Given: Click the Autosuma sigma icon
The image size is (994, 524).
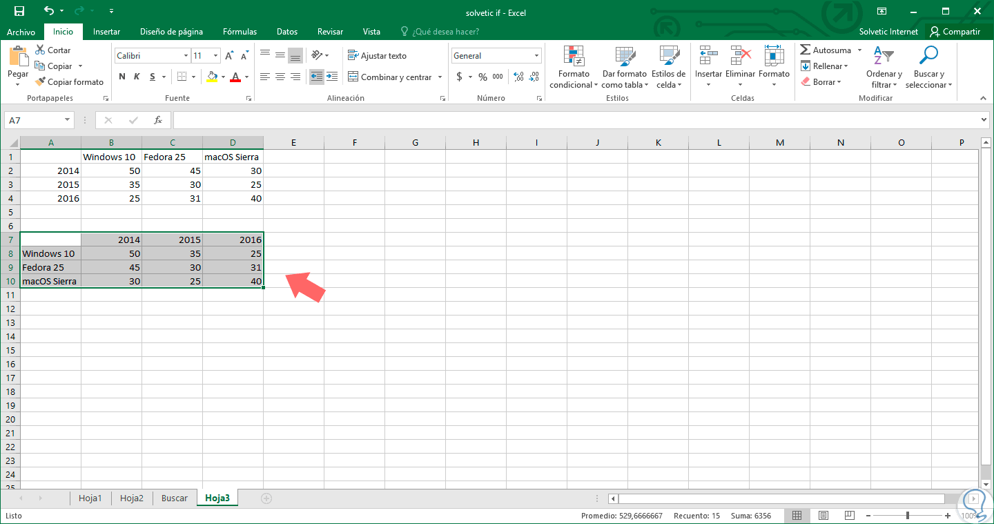Looking at the screenshot, I should 805,50.
